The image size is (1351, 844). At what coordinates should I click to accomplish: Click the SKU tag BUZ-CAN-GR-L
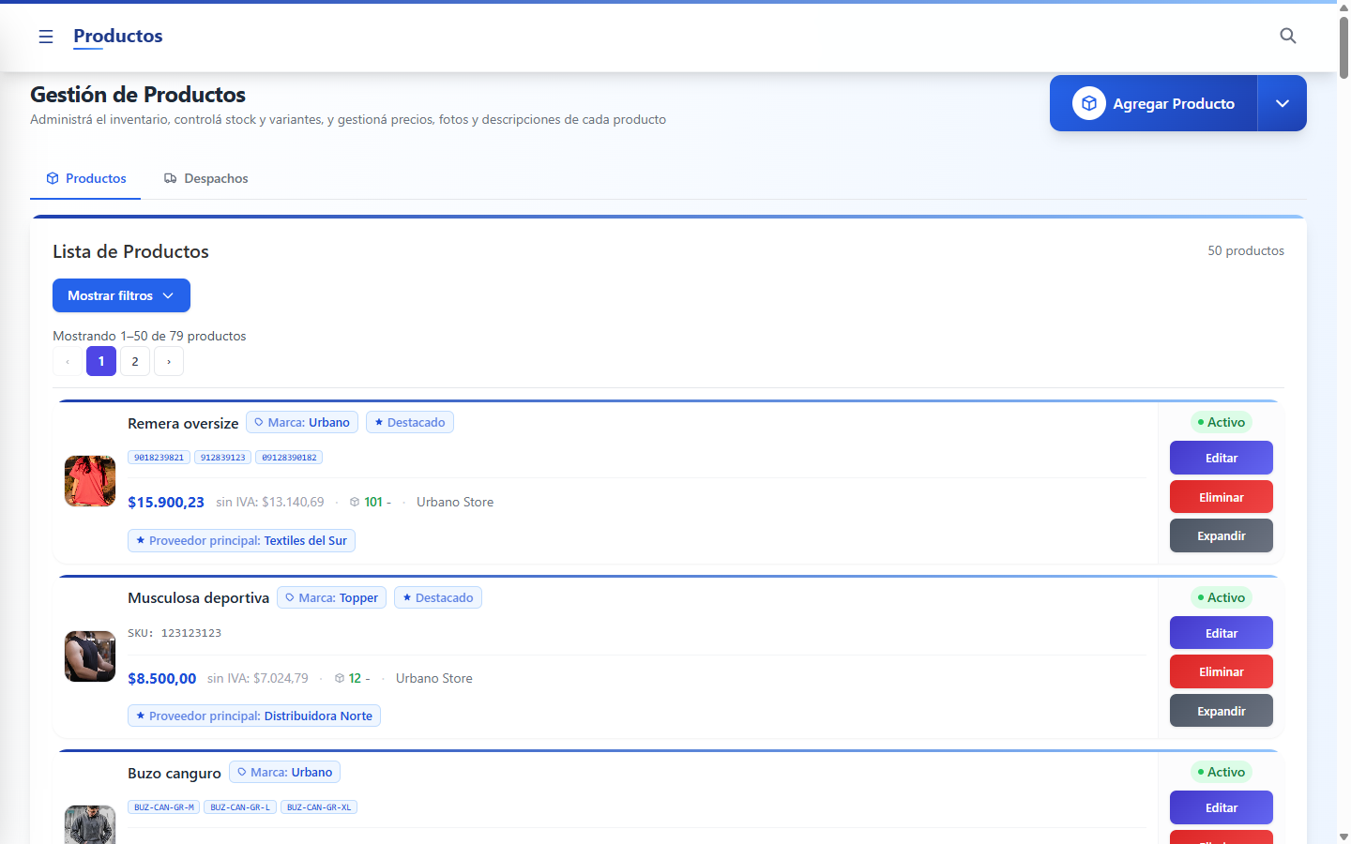click(x=240, y=807)
